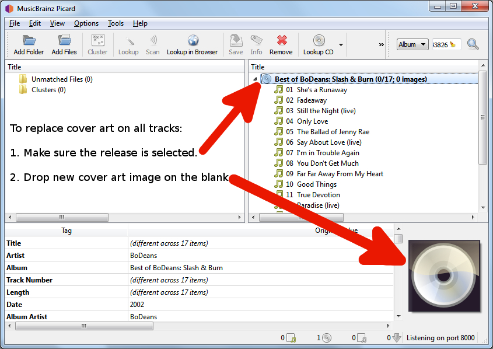This screenshot has width=493, height=349.
Task: Select the Artist tag row
Action: (x=200, y=255)
